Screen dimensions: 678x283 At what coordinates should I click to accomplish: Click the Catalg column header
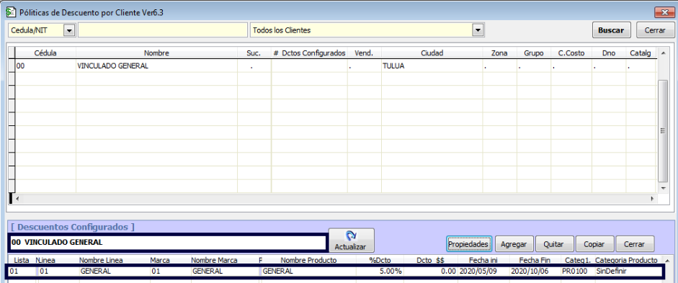pyautogui.click(x=640, y=53)
